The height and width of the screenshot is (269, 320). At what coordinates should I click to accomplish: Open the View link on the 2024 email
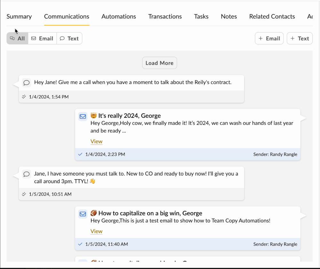[x=96, y=141]
